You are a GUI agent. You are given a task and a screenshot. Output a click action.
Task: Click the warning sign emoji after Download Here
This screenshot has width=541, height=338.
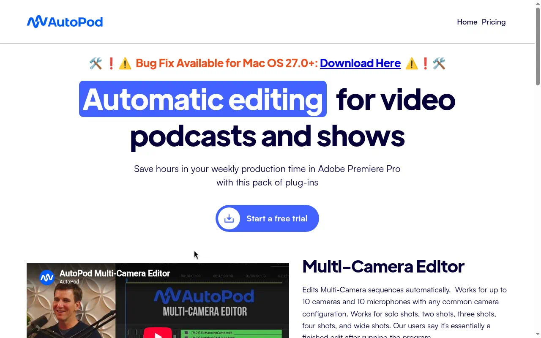(411, 63)
